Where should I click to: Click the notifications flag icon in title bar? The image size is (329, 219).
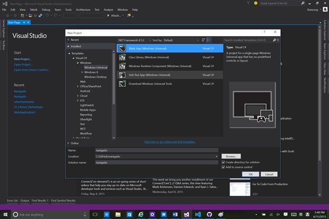click(248, 3)
